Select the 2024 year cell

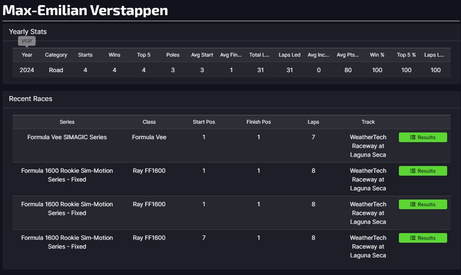click(27, 70)
